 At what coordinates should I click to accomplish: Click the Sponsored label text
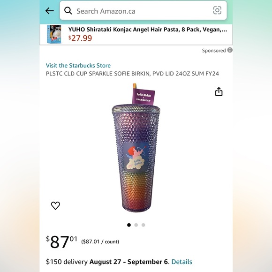tap(214, 51)
